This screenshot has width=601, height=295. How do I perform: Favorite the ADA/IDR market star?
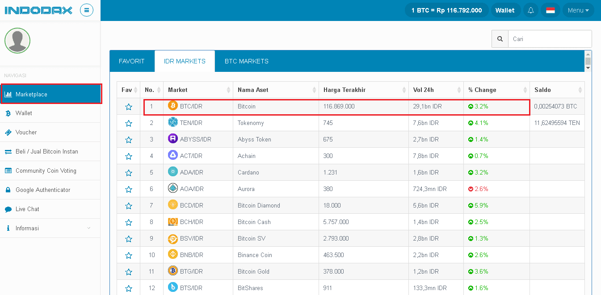tap(129, 173)
